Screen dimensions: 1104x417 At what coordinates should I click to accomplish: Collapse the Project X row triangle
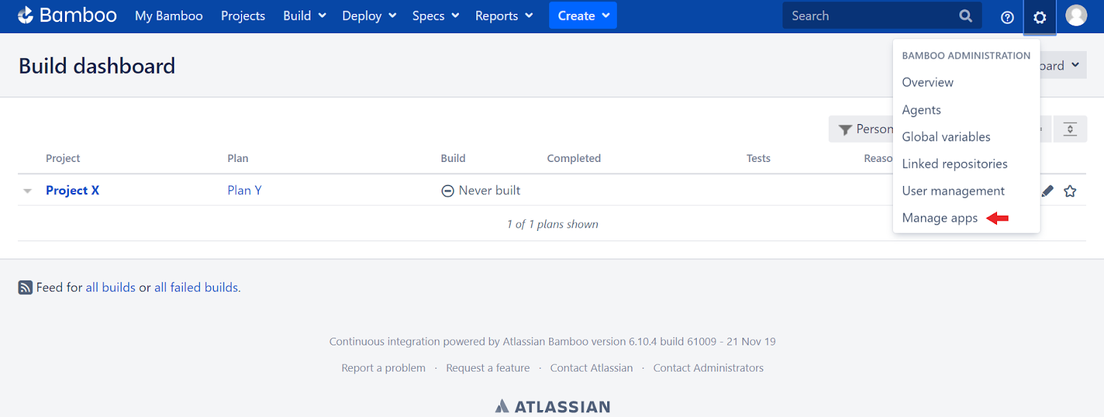click(x=28, y=191)
